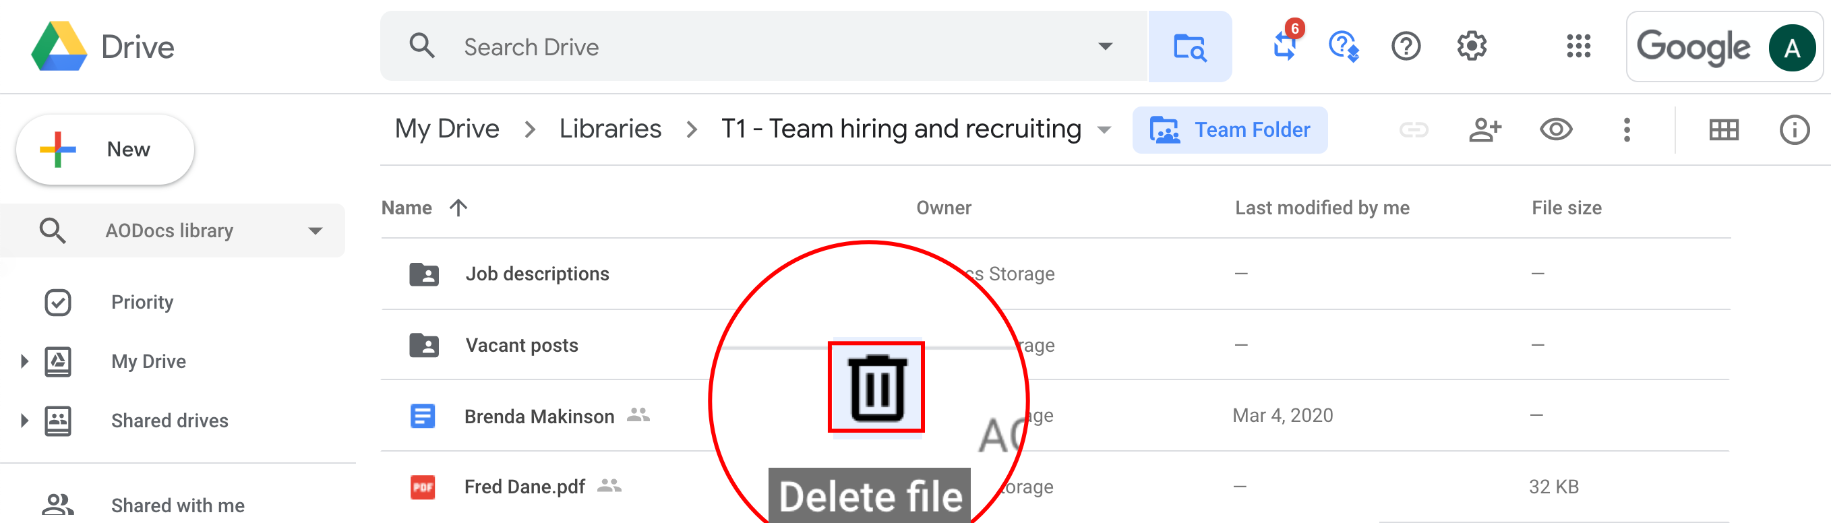
Task: Click the share add person icon
Action: (x=1485, y=130)
